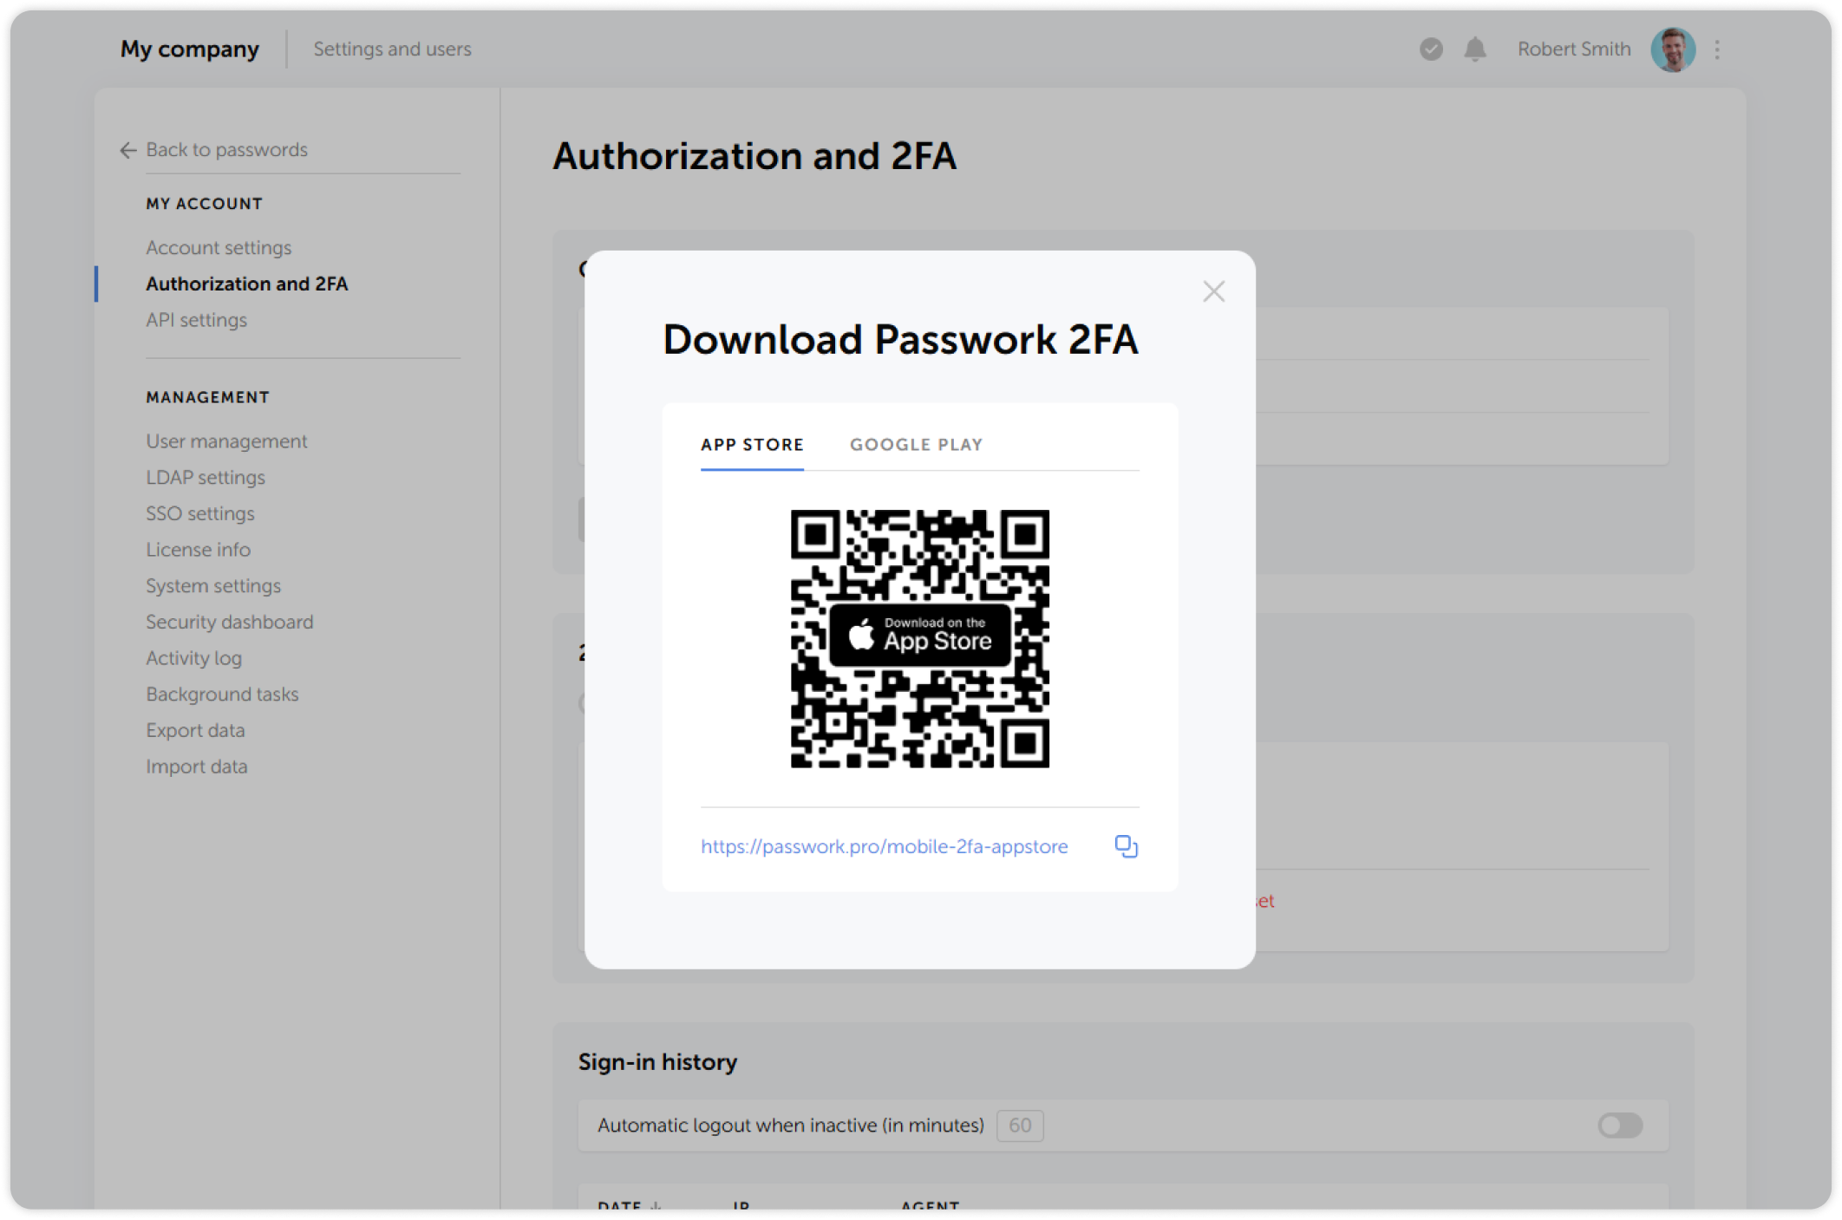Screen dimensions: 1842x1220
Task: Open the mobile-2fa-appstore download link
Action: [884, 846]
